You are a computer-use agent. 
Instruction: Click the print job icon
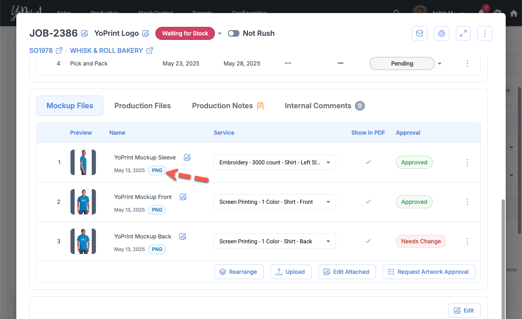tap(441, 33)
